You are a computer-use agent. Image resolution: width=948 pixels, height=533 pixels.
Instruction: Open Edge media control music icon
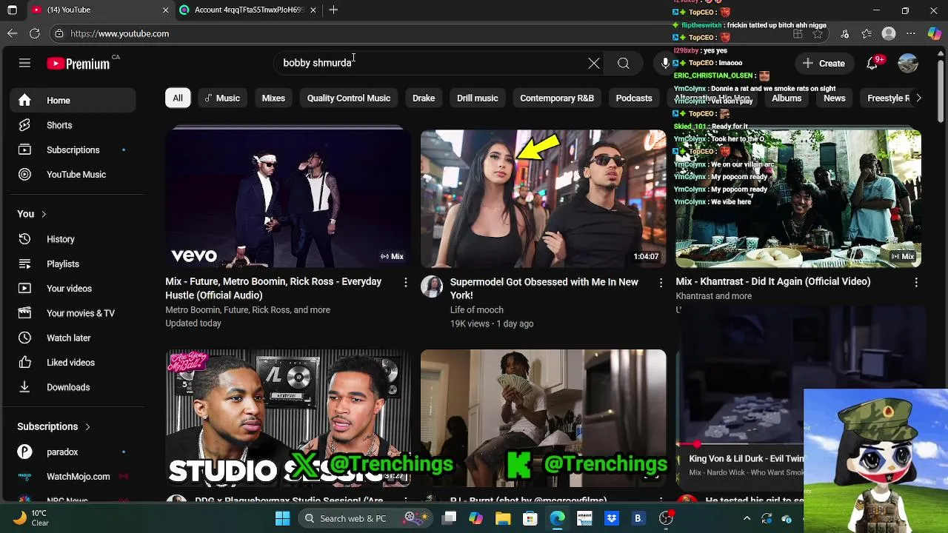pyautogui.click(x=845, y=33)
